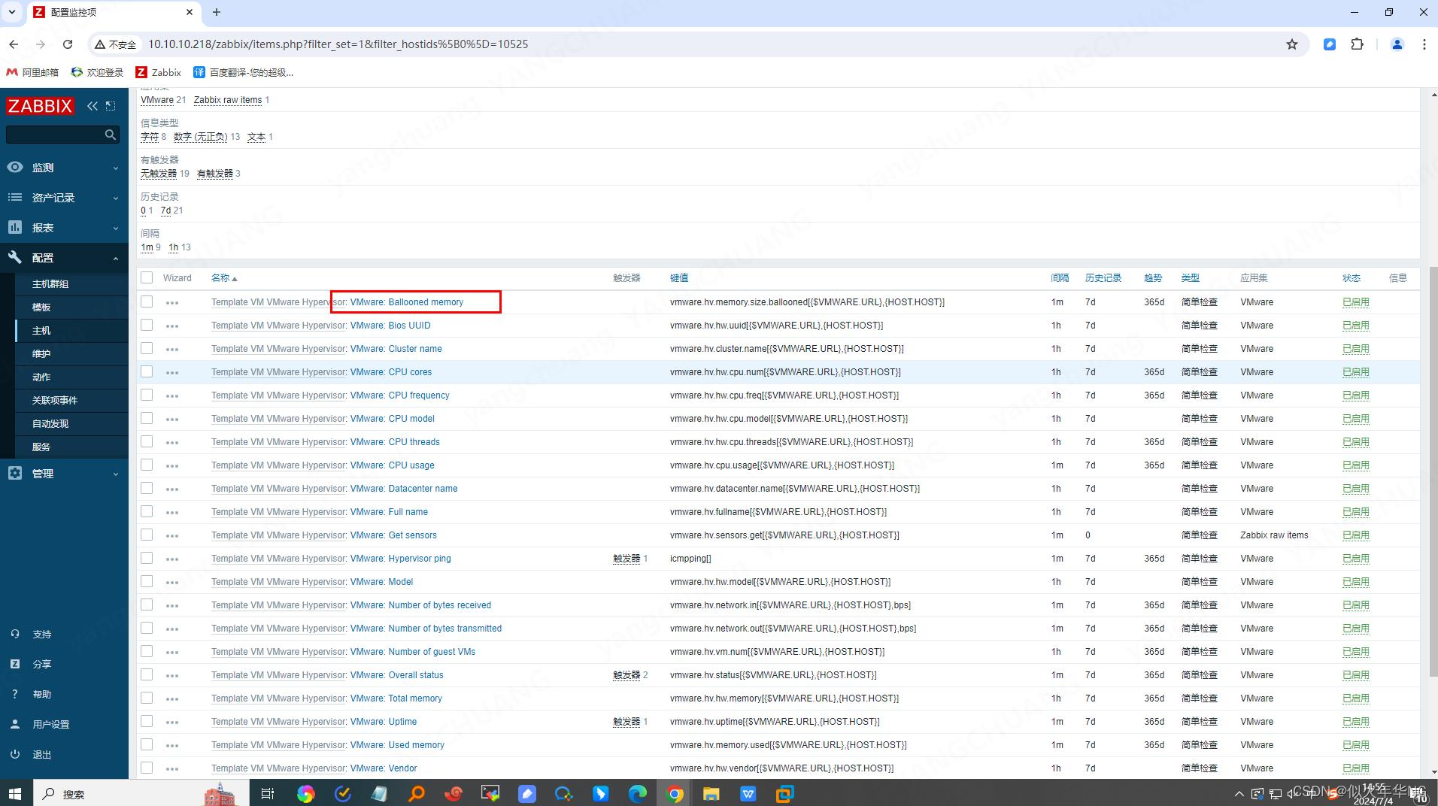Bookmark page with star icon
This screenshot has height=806, width=1438.
point(1292,44)
